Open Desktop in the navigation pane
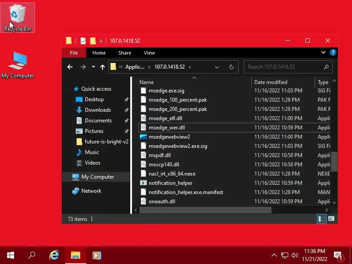352x264 pixels. [94, 99]
